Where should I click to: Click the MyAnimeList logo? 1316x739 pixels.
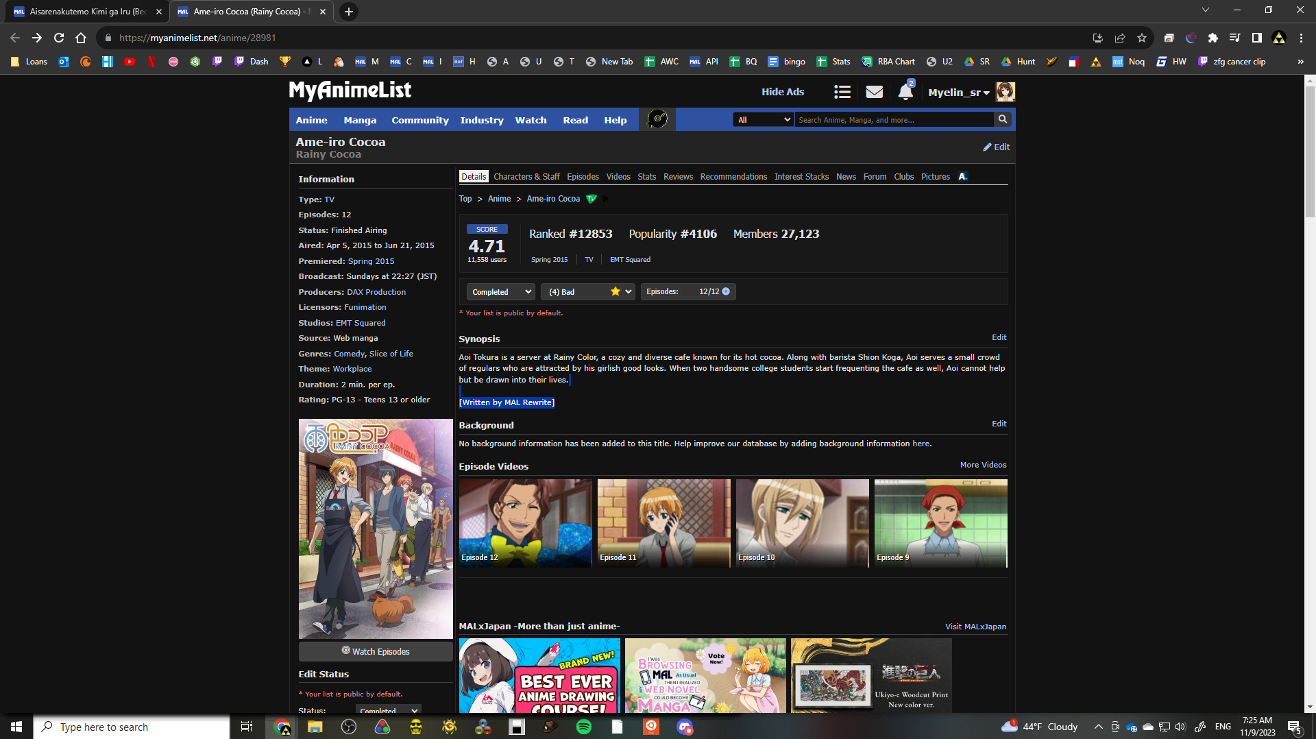pos(350,90)
